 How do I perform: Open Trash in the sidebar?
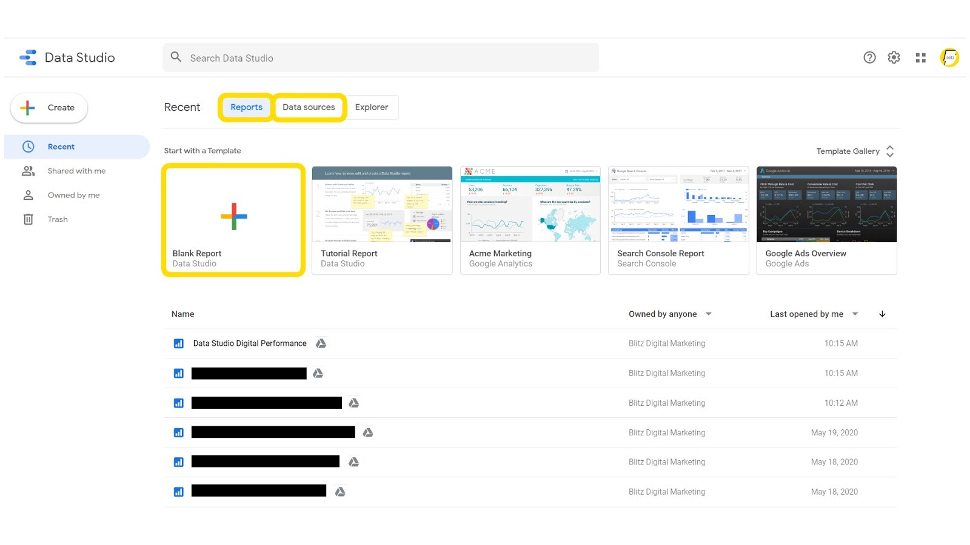coord(77,219)
